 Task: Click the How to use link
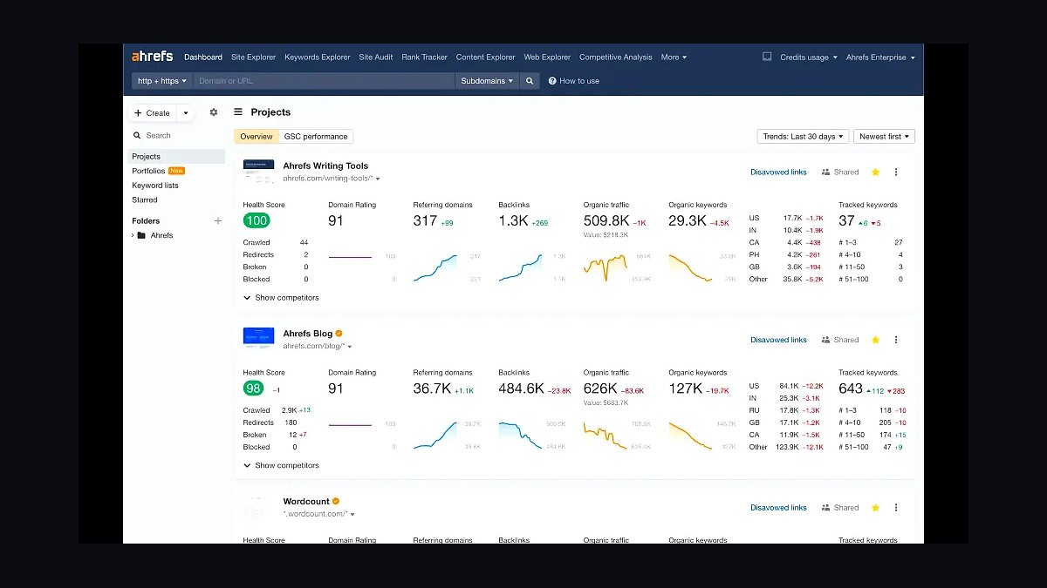579,81
